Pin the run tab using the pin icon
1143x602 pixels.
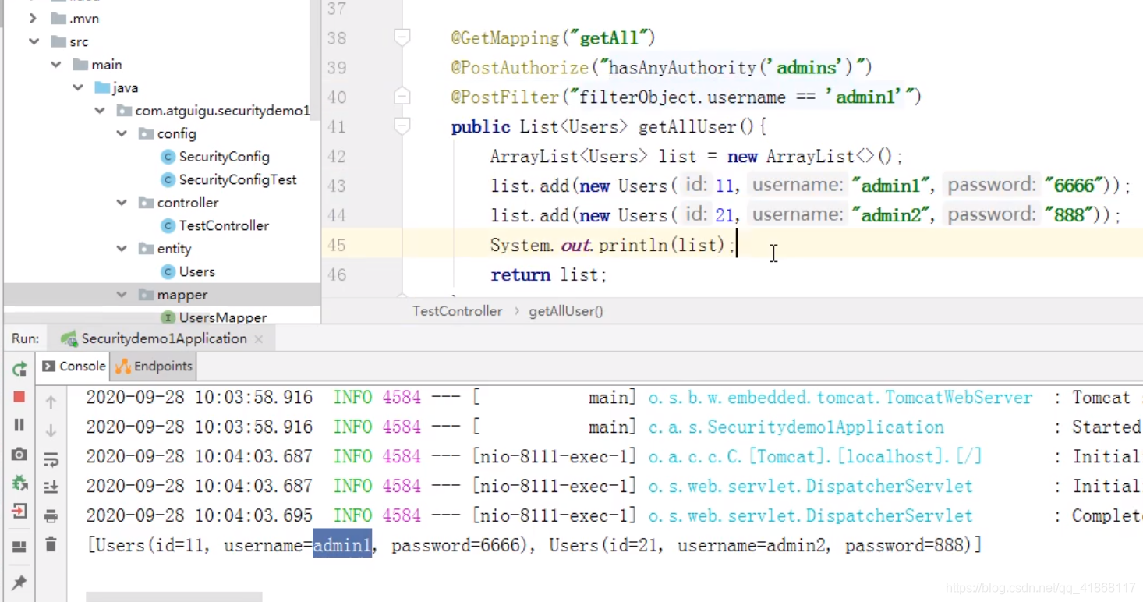(19, 582)
